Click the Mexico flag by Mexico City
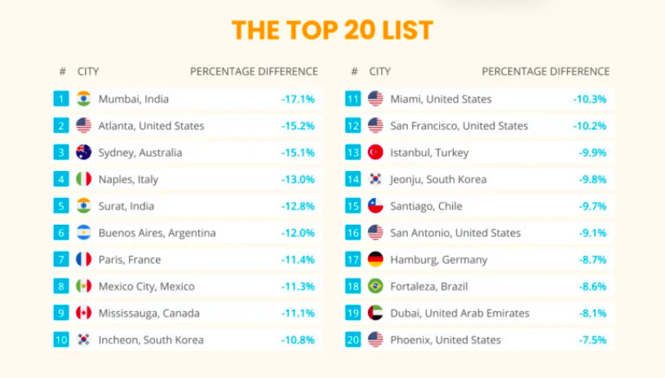 click(84, 286)
